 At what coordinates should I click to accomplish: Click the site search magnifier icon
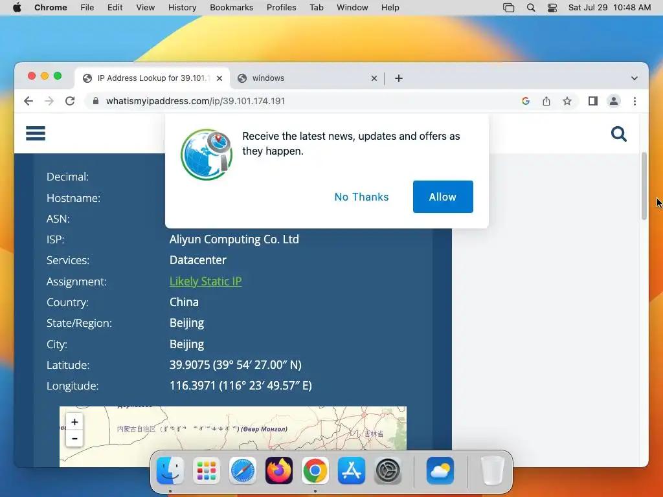[618, 134]
